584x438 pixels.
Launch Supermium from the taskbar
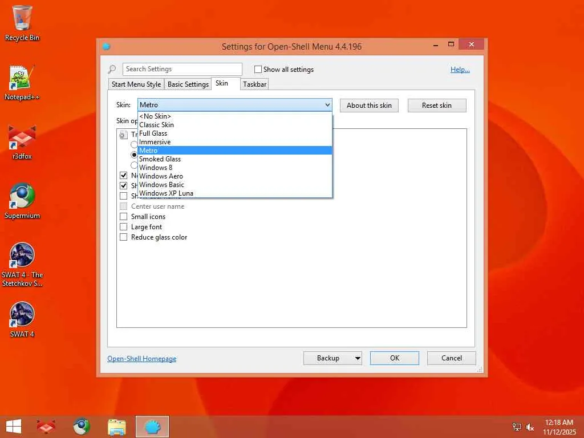pos(81,427)
